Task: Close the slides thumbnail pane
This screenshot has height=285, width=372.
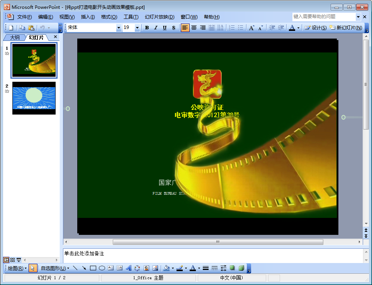Action: (x=55, y=37)
